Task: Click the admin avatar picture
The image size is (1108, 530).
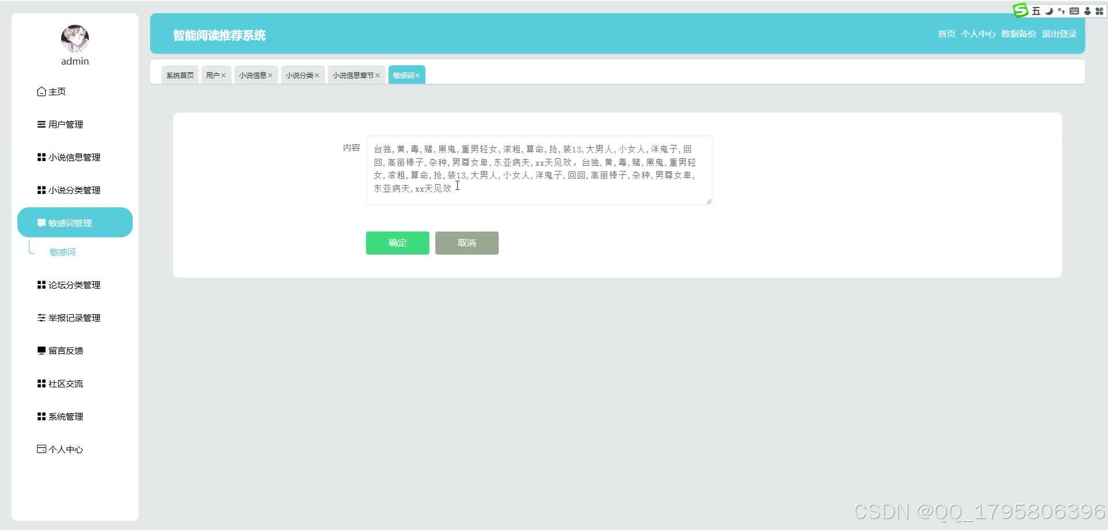Action: [75, 39]
